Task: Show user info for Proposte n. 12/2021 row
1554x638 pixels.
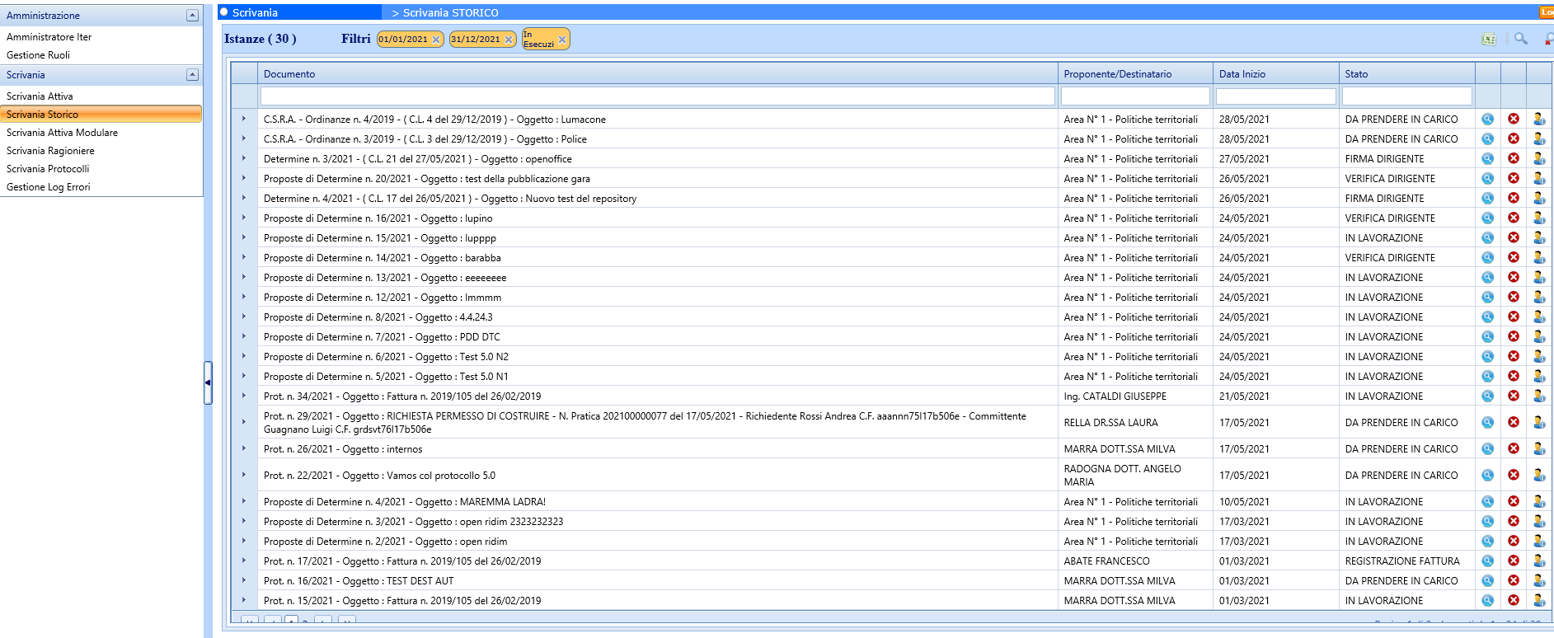Action: pos(1539,297)
